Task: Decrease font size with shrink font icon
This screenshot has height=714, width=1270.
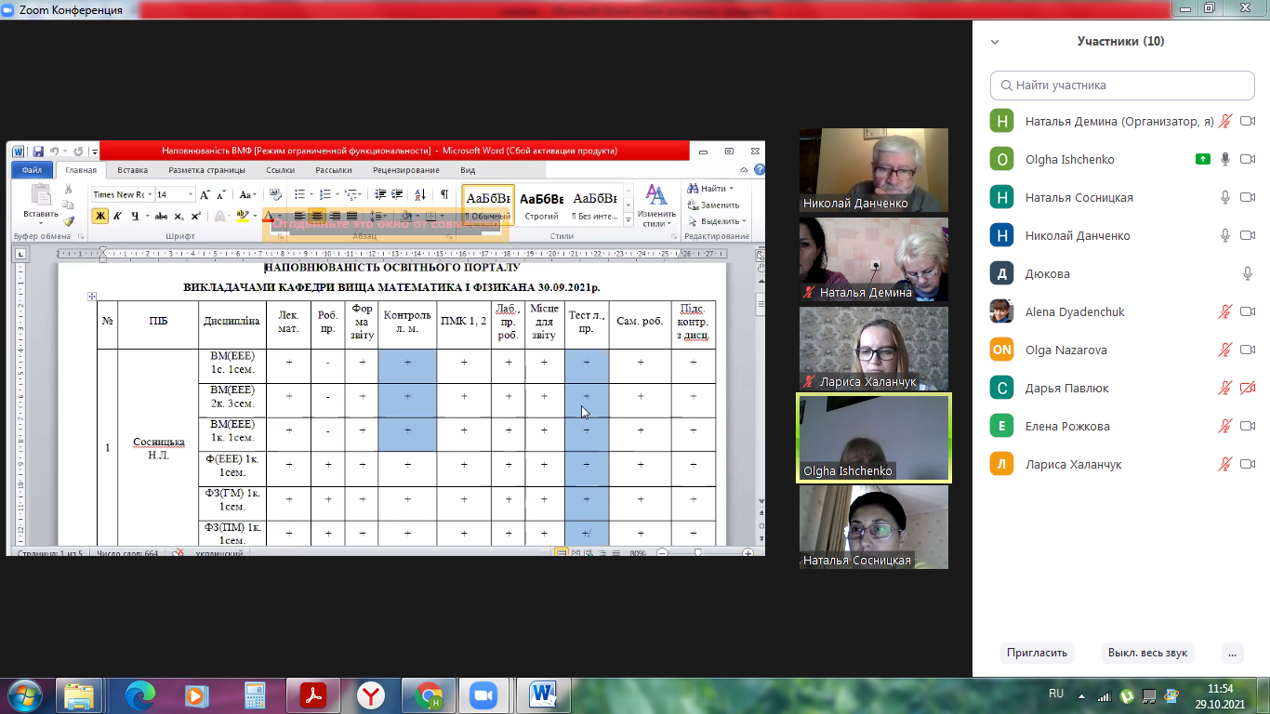Action: click(x=221, y=194)
